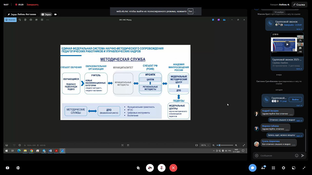This screenshot has width=312, height=175.
Task: Open the emoji picker in chat
Action: 296,156
